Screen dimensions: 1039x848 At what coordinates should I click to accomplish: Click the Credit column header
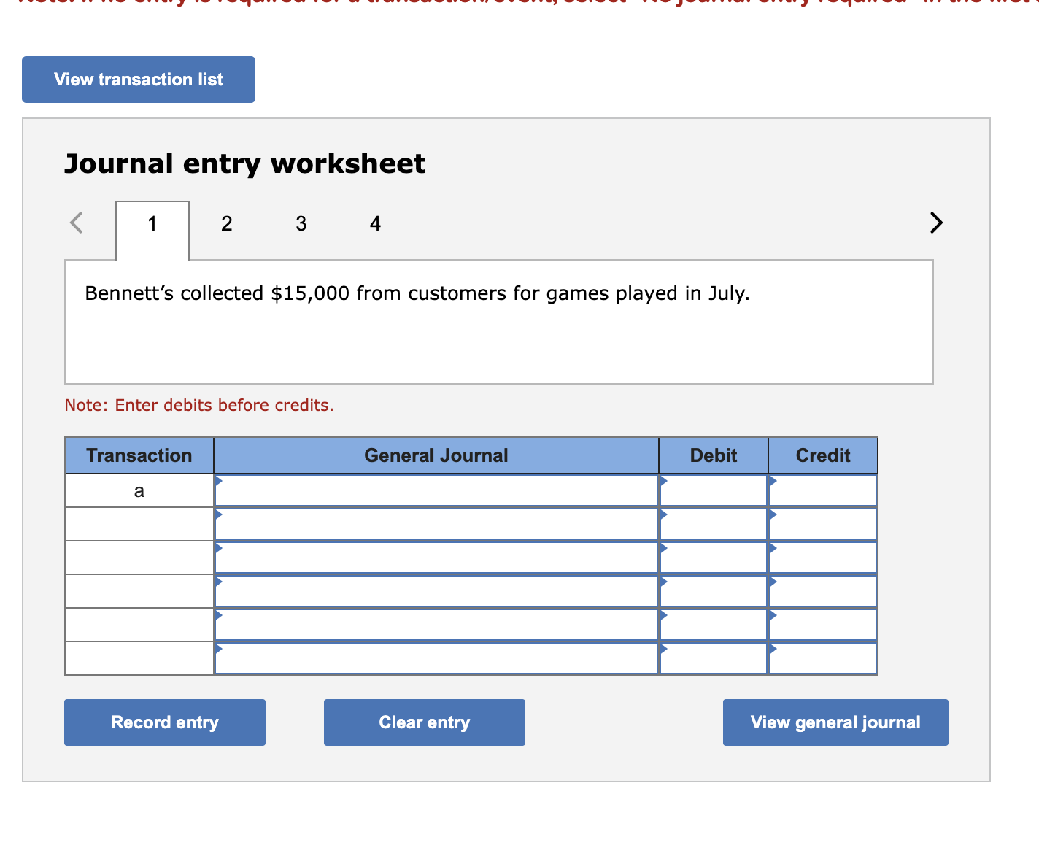click(823, 455)
